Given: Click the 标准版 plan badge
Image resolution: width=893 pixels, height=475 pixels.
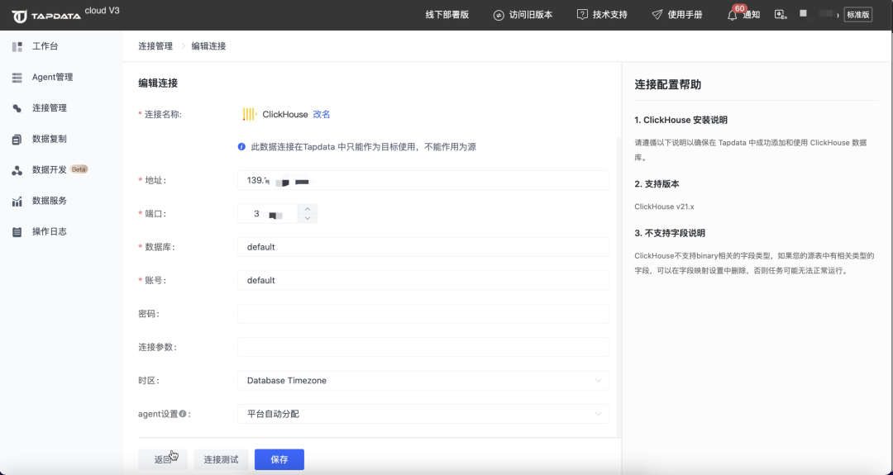Looking at the screenshot, I should (858, 15).
